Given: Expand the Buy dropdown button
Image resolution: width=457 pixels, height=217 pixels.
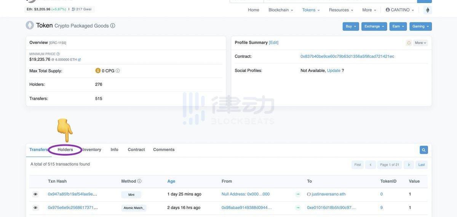Looking at the screenshot, I should click(x=351, y=26).
